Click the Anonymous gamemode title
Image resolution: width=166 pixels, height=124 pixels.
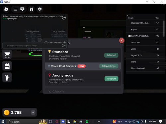[x=63, y=75]
